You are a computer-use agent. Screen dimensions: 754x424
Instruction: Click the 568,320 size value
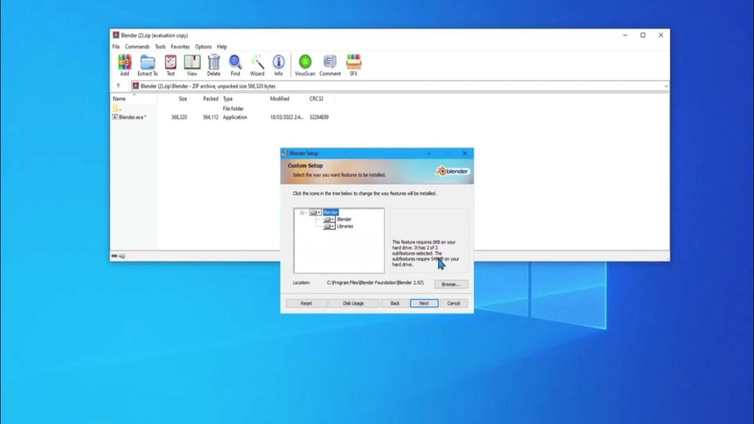pyautogui.click(x=179, y=117)
